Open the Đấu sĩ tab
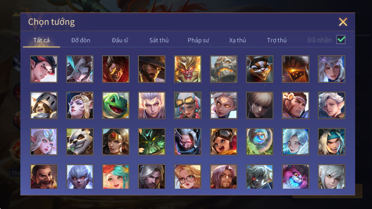 pos(120,40)
